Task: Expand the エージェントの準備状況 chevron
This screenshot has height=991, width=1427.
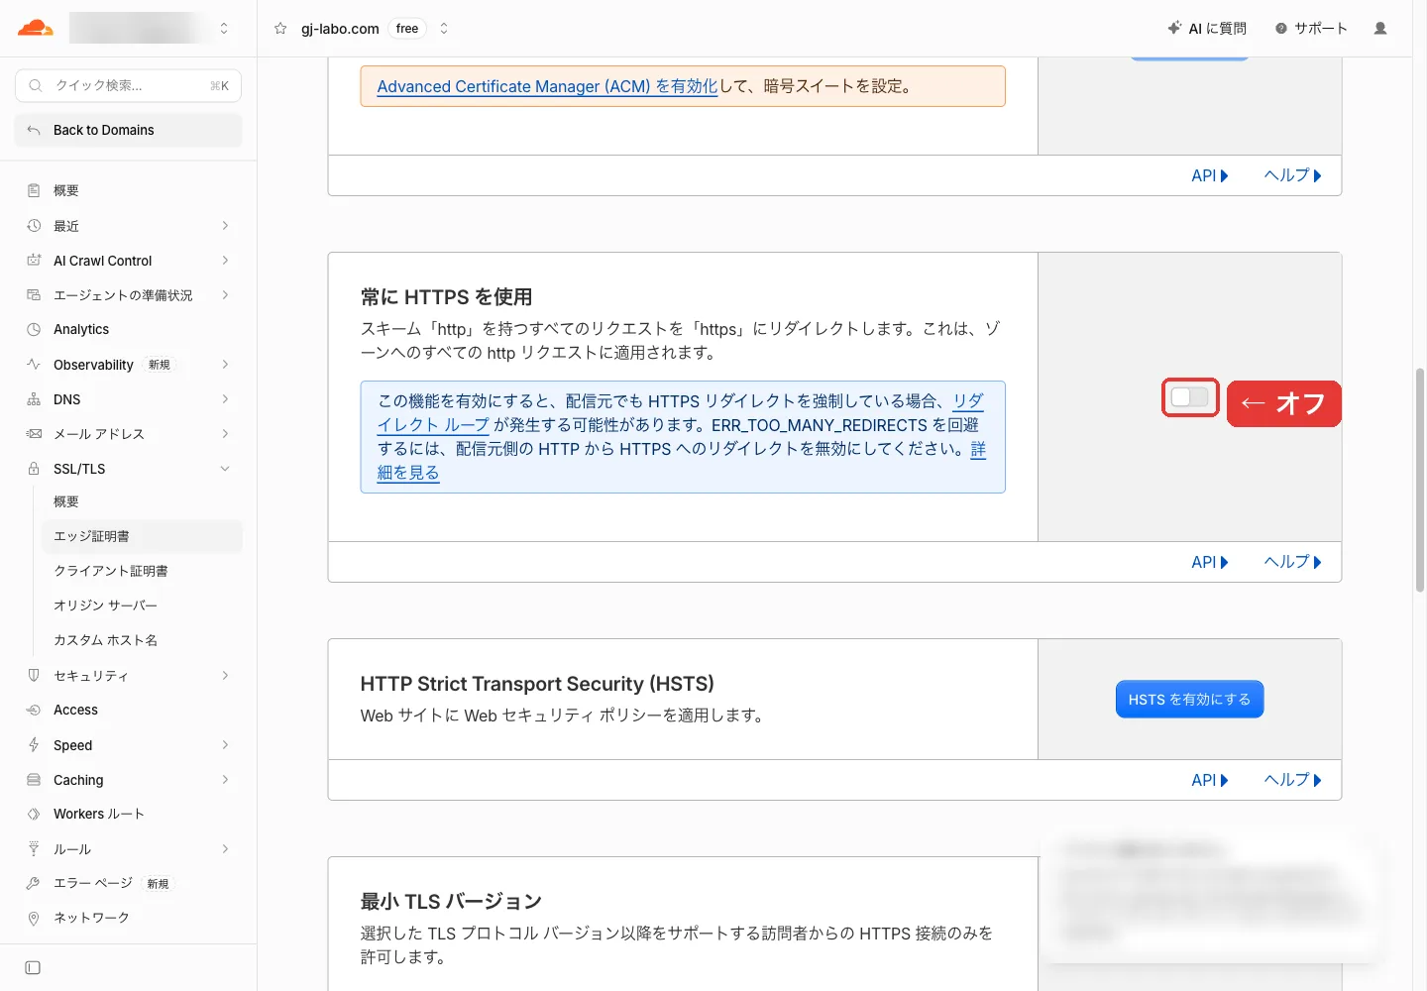Action: click(226, 295)
